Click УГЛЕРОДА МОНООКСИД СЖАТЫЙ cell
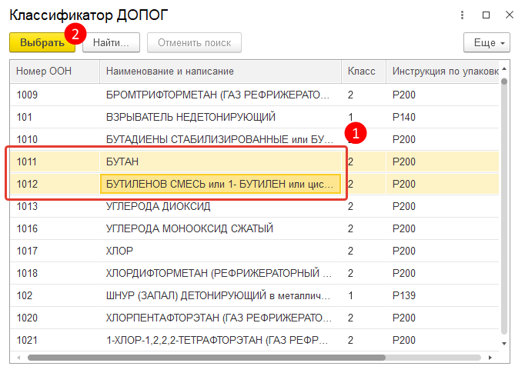Image resolution: width=525 pixels, height=373 pixels. pyautogui.click(x=220, y=228)
